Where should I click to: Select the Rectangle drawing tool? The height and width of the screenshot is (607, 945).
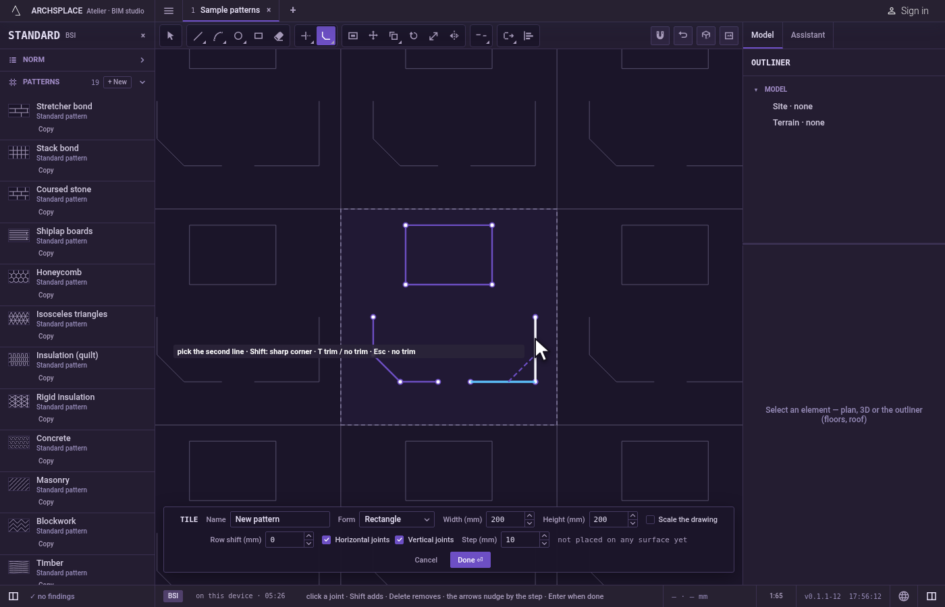(259, 36)
